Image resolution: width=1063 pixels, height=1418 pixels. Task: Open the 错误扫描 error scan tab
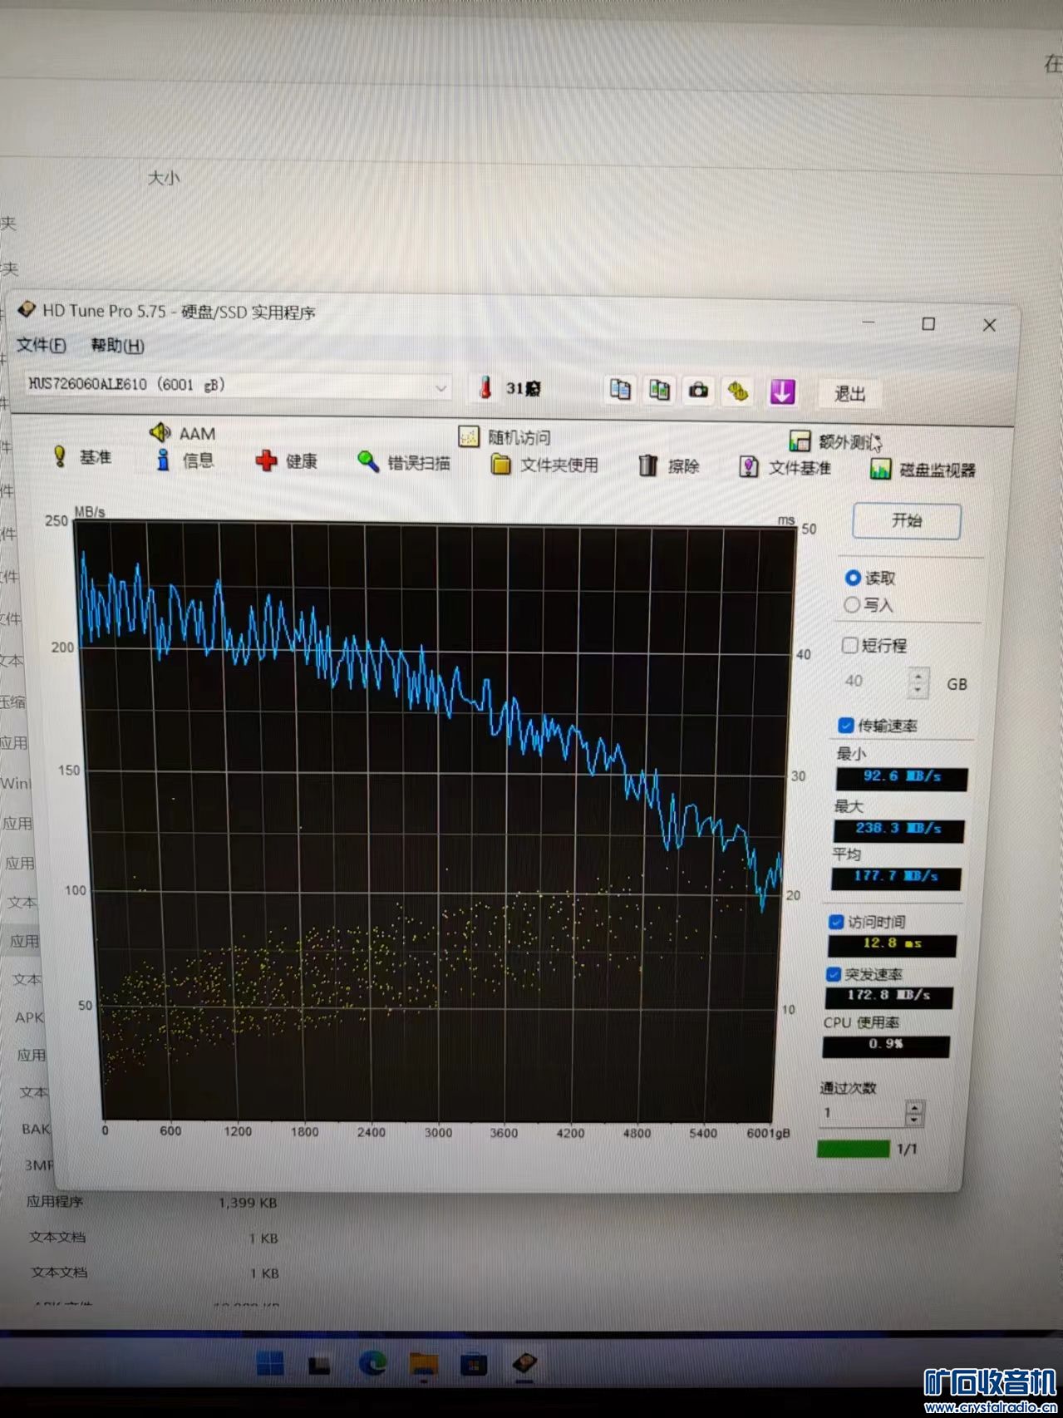point(404,462)
